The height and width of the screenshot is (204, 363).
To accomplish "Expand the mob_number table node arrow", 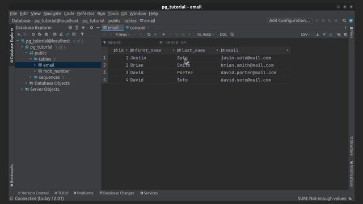I will point(35,71).
